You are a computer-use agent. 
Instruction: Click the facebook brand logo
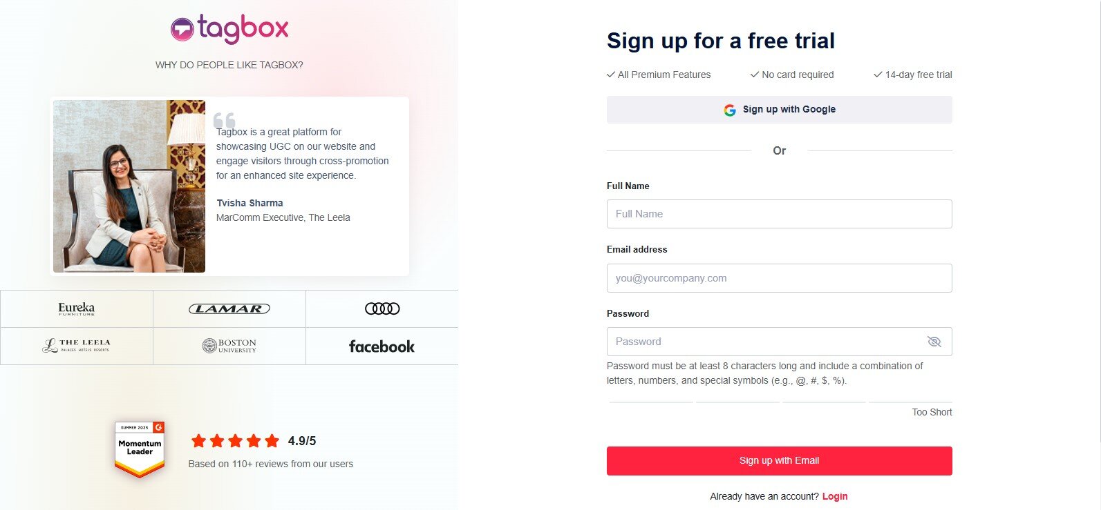(381, 346)
